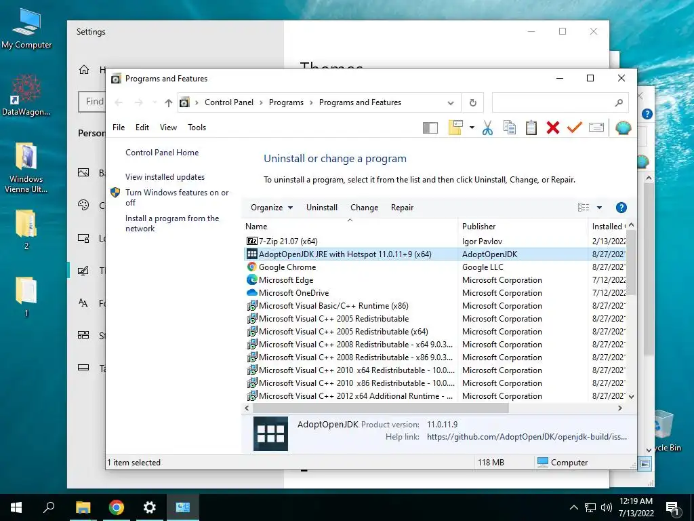Open the File menu
The height and width of the screenshot is (521, 694).
click(119, 128)
